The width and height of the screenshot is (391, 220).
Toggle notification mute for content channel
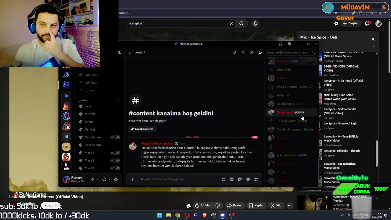[x=243, y=52]
